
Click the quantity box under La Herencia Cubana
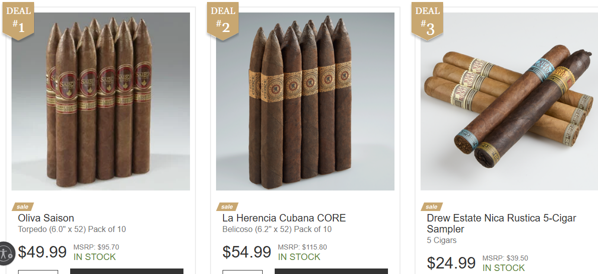point(243,271)
